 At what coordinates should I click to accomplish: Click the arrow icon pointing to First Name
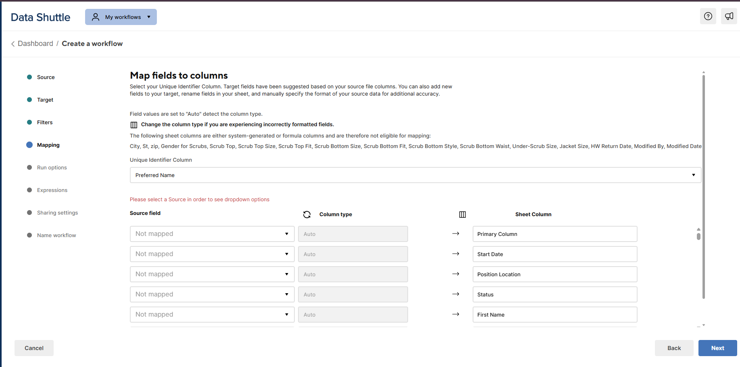(x=456, y=314)
